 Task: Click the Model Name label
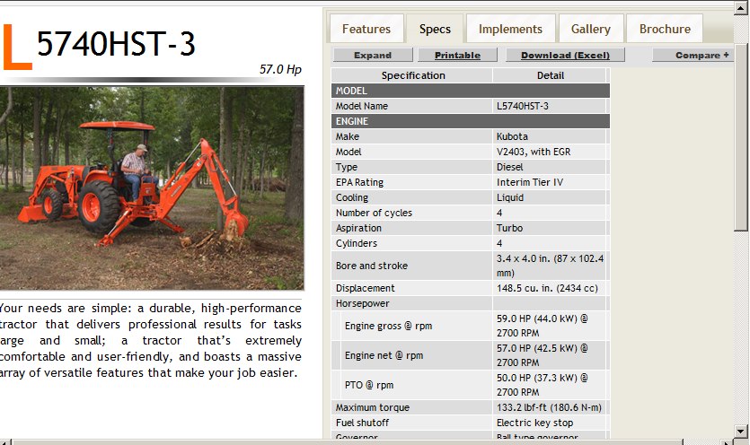point(362,106)
